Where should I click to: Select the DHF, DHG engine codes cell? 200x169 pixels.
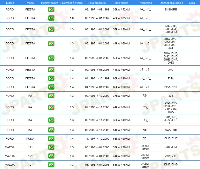(x=171, y=164)
